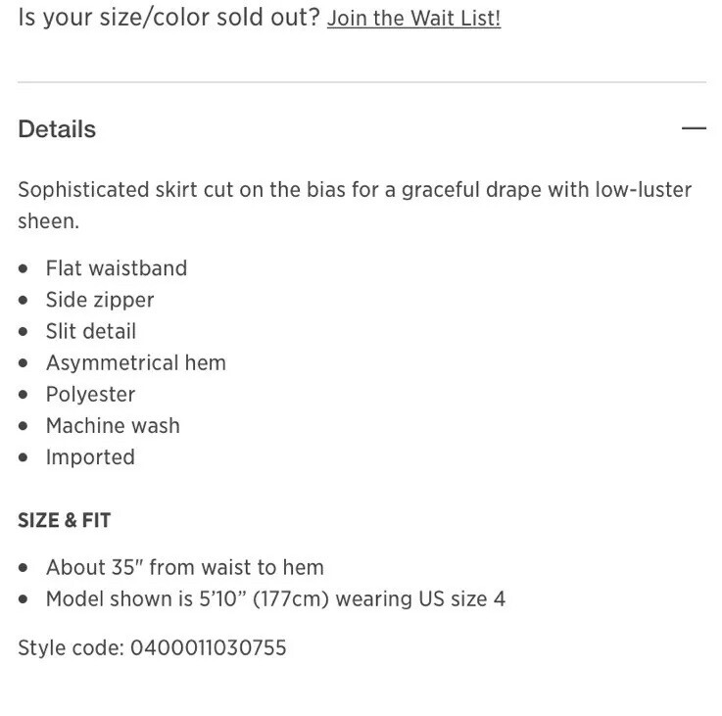
Task: Select the Side zipper bullet item
Action: [x=100, y=300]
